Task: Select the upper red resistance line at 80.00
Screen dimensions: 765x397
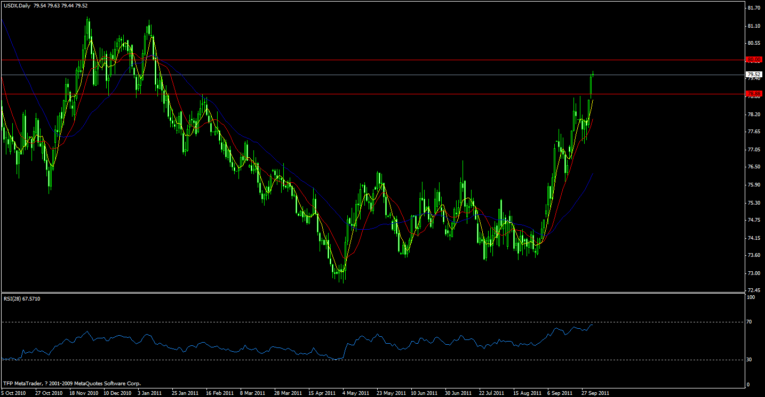Action: [x=373, y=60]
